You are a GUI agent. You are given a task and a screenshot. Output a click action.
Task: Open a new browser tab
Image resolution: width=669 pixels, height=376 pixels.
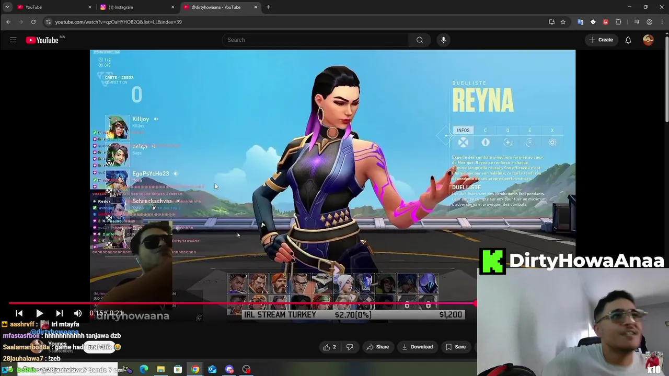point(268,7)
